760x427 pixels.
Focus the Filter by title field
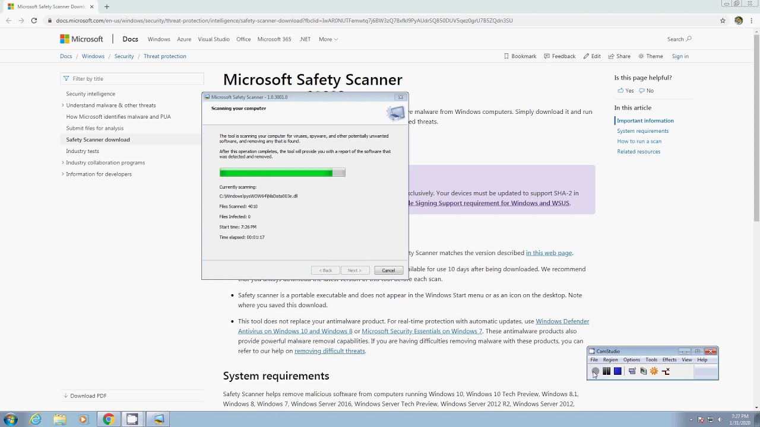coord(132,78)
